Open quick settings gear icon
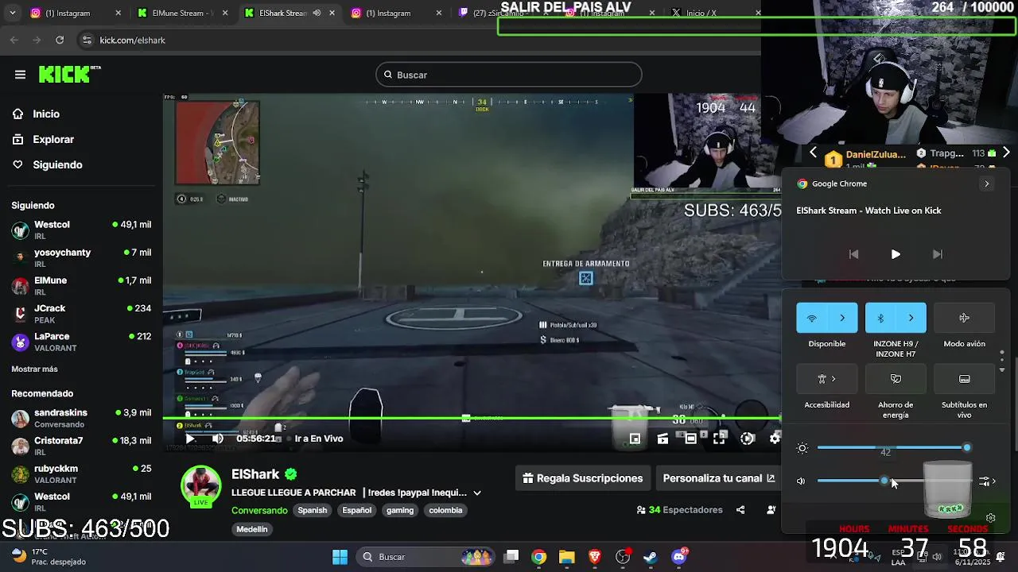 tap(991, 518)
